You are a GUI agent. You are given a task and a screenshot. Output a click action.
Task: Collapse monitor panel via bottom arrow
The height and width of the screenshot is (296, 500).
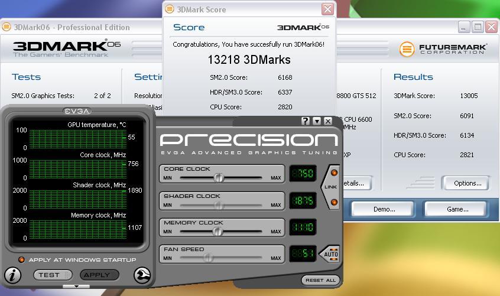(76, 287)
